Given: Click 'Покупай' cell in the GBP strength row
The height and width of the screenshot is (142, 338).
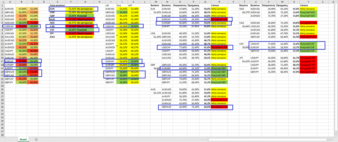Looking at the screenshot, I should point(85,16).
